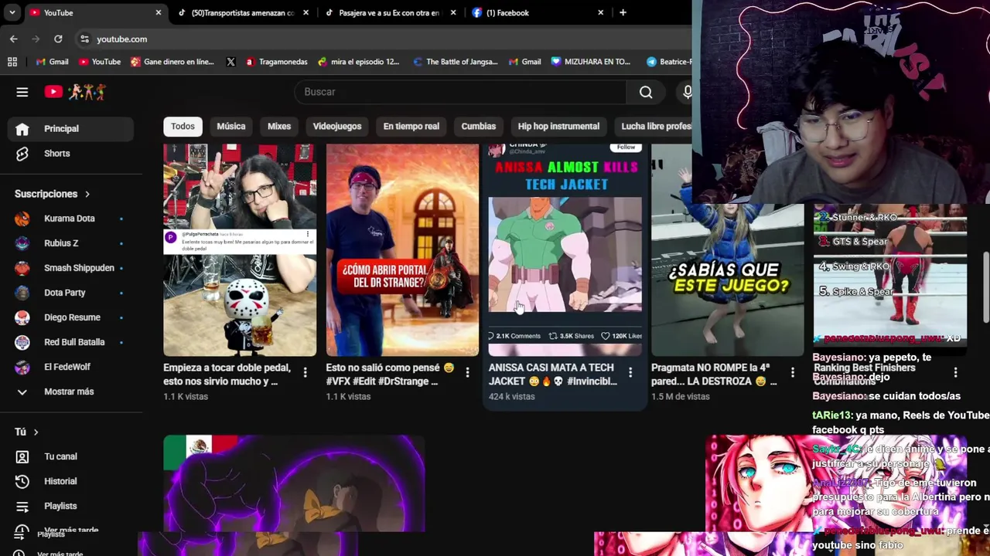
Task: Open the Dr Strange portal short thumbnail
Action: 402,250
